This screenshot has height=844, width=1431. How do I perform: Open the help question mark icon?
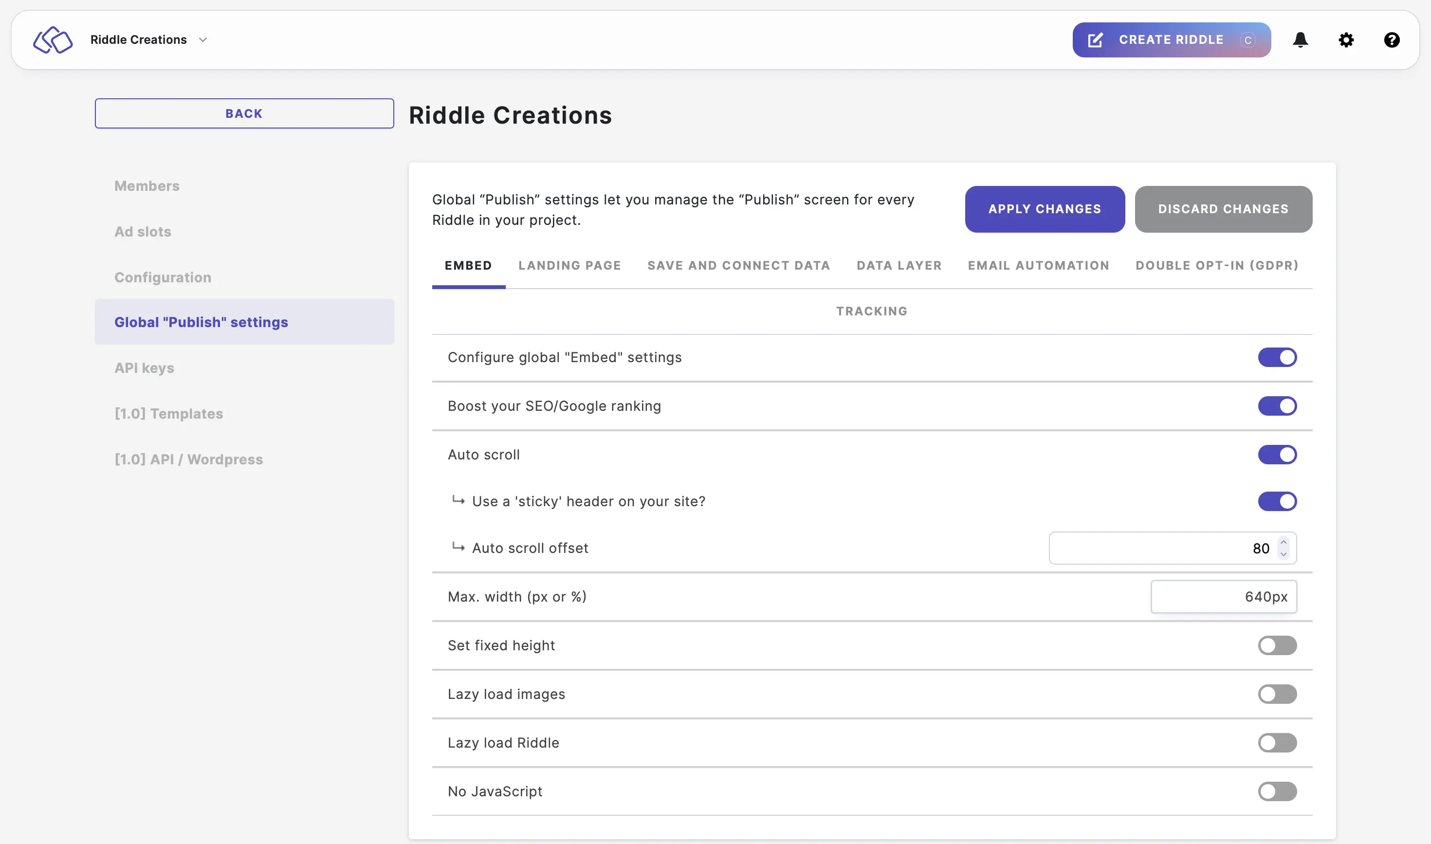(x=1391, y=40)
